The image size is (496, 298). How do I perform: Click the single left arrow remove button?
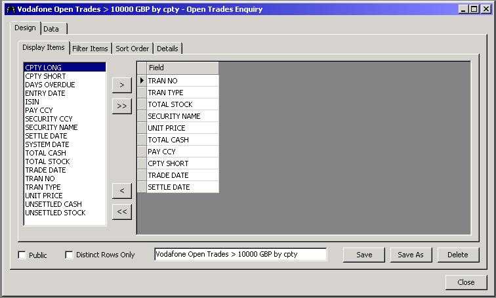(x=121, y=190)
